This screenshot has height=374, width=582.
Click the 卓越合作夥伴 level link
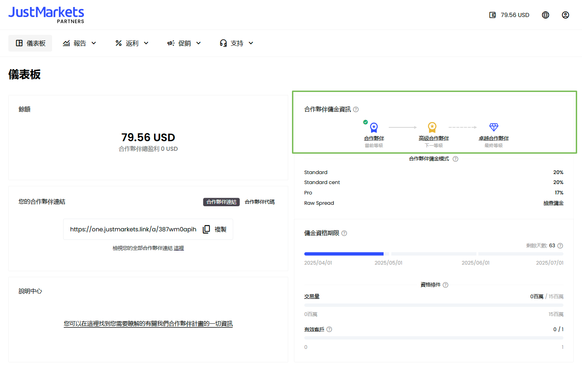[494, 138]
